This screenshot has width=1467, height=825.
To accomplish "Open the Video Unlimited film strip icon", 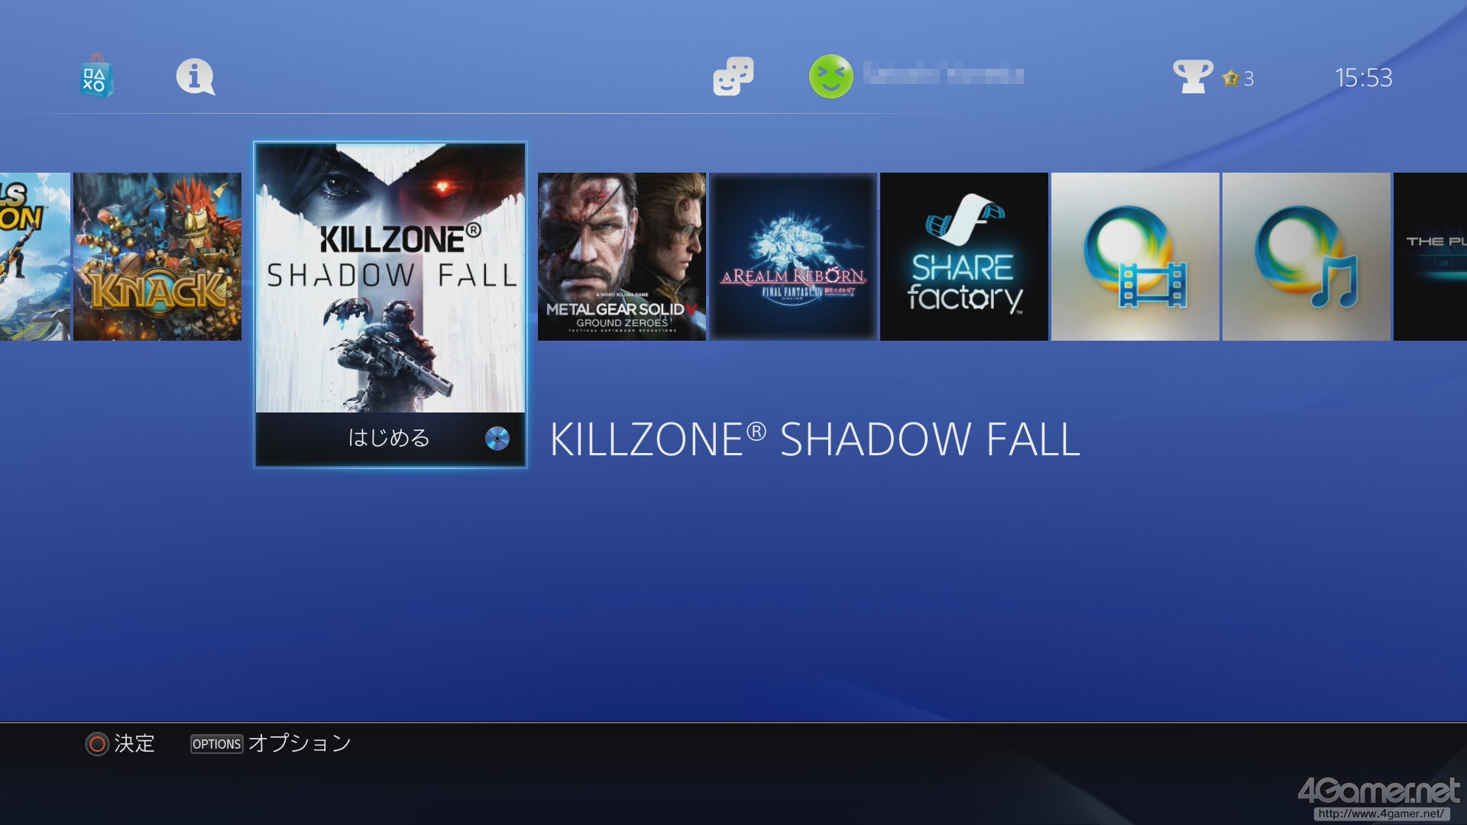I will 1135,257.
